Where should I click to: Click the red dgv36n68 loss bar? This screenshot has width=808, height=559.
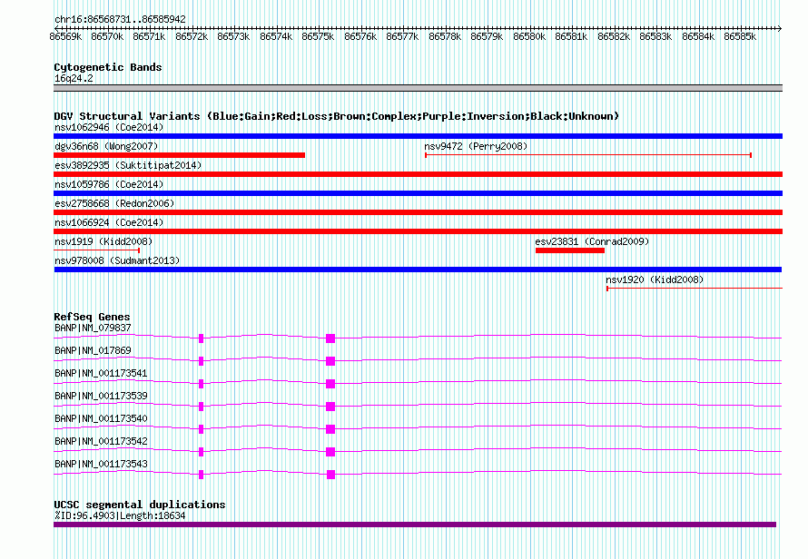(180, 155)
